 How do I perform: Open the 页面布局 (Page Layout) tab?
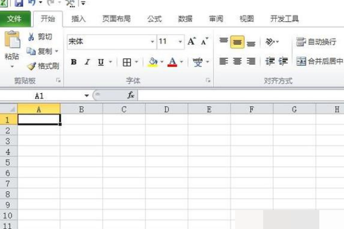116,19
